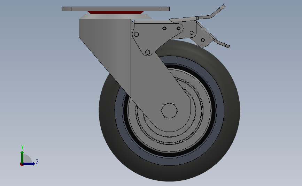Click the lowest rivet hole on brake bracket
This screenshot has height=186, width=302.
[148, 52]
